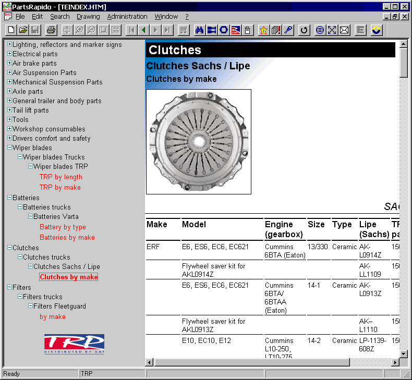Click the blue eye toolbar icon
Screen dimensions: 412x380
click(x=320, y=30)
